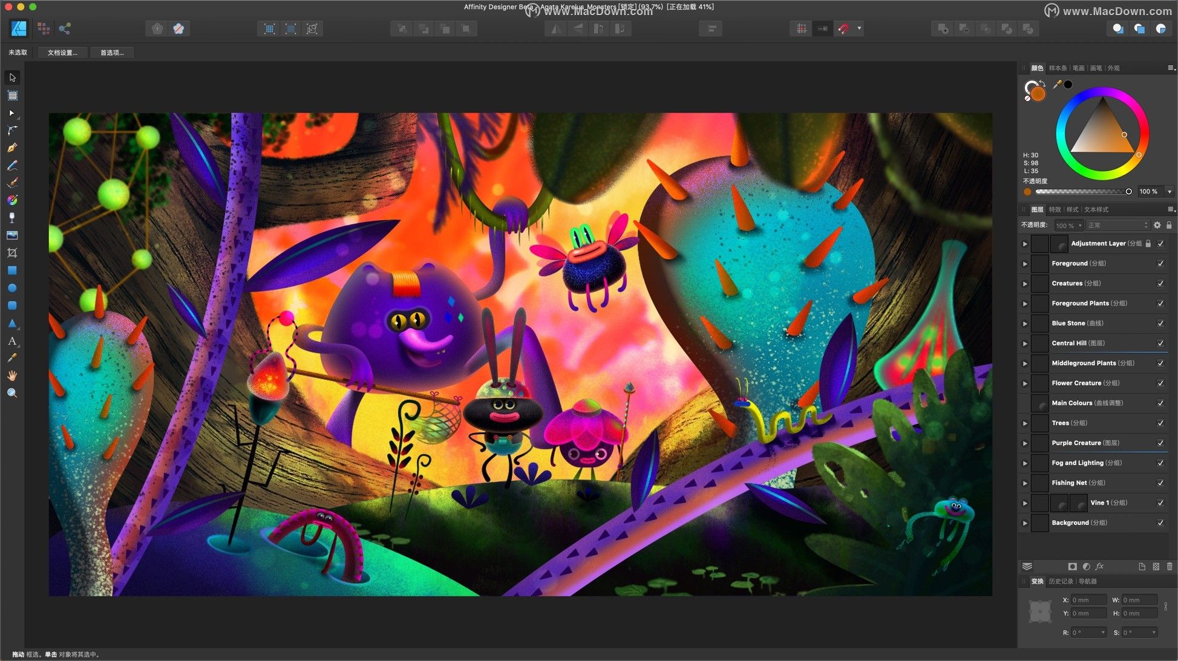This screenshot has width=1178, height=661.
Task: Toggle visibility of Blue Stone layer
Action: [x=1160, y=324]
